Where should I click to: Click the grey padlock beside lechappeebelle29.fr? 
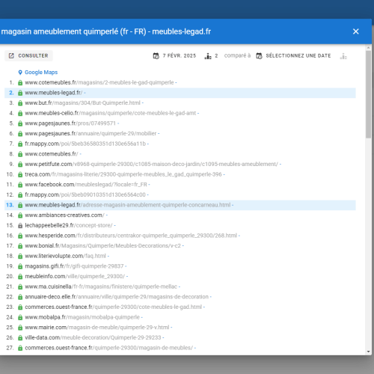20,225
